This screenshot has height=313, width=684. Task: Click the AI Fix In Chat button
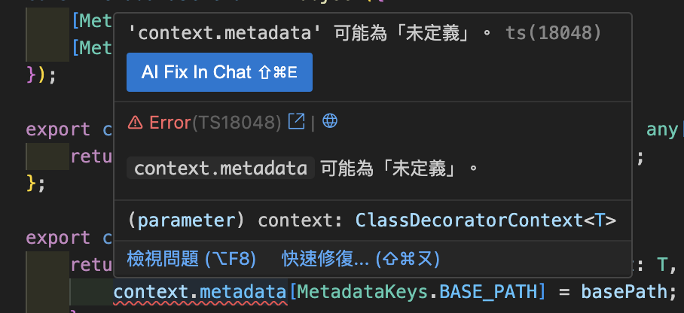[219, 72]
